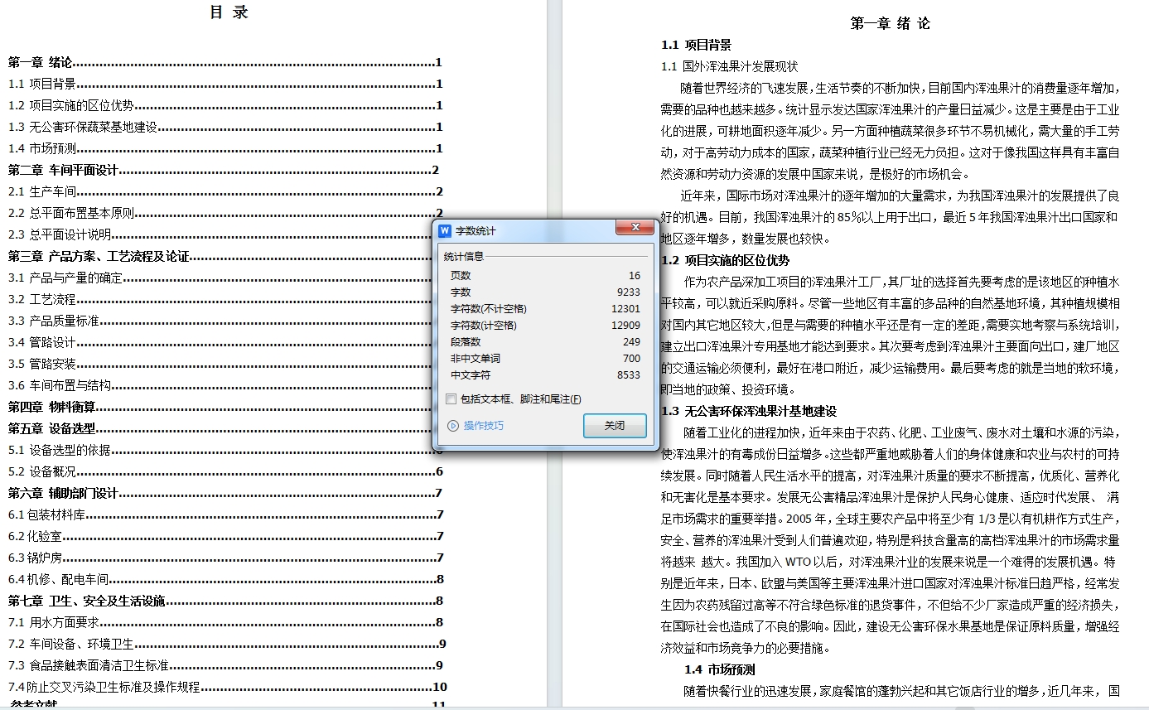1149x710 pixels.
Task: Click the 关闭 button in the dialog
Action: pyautogui.click(x=615, y=426)
